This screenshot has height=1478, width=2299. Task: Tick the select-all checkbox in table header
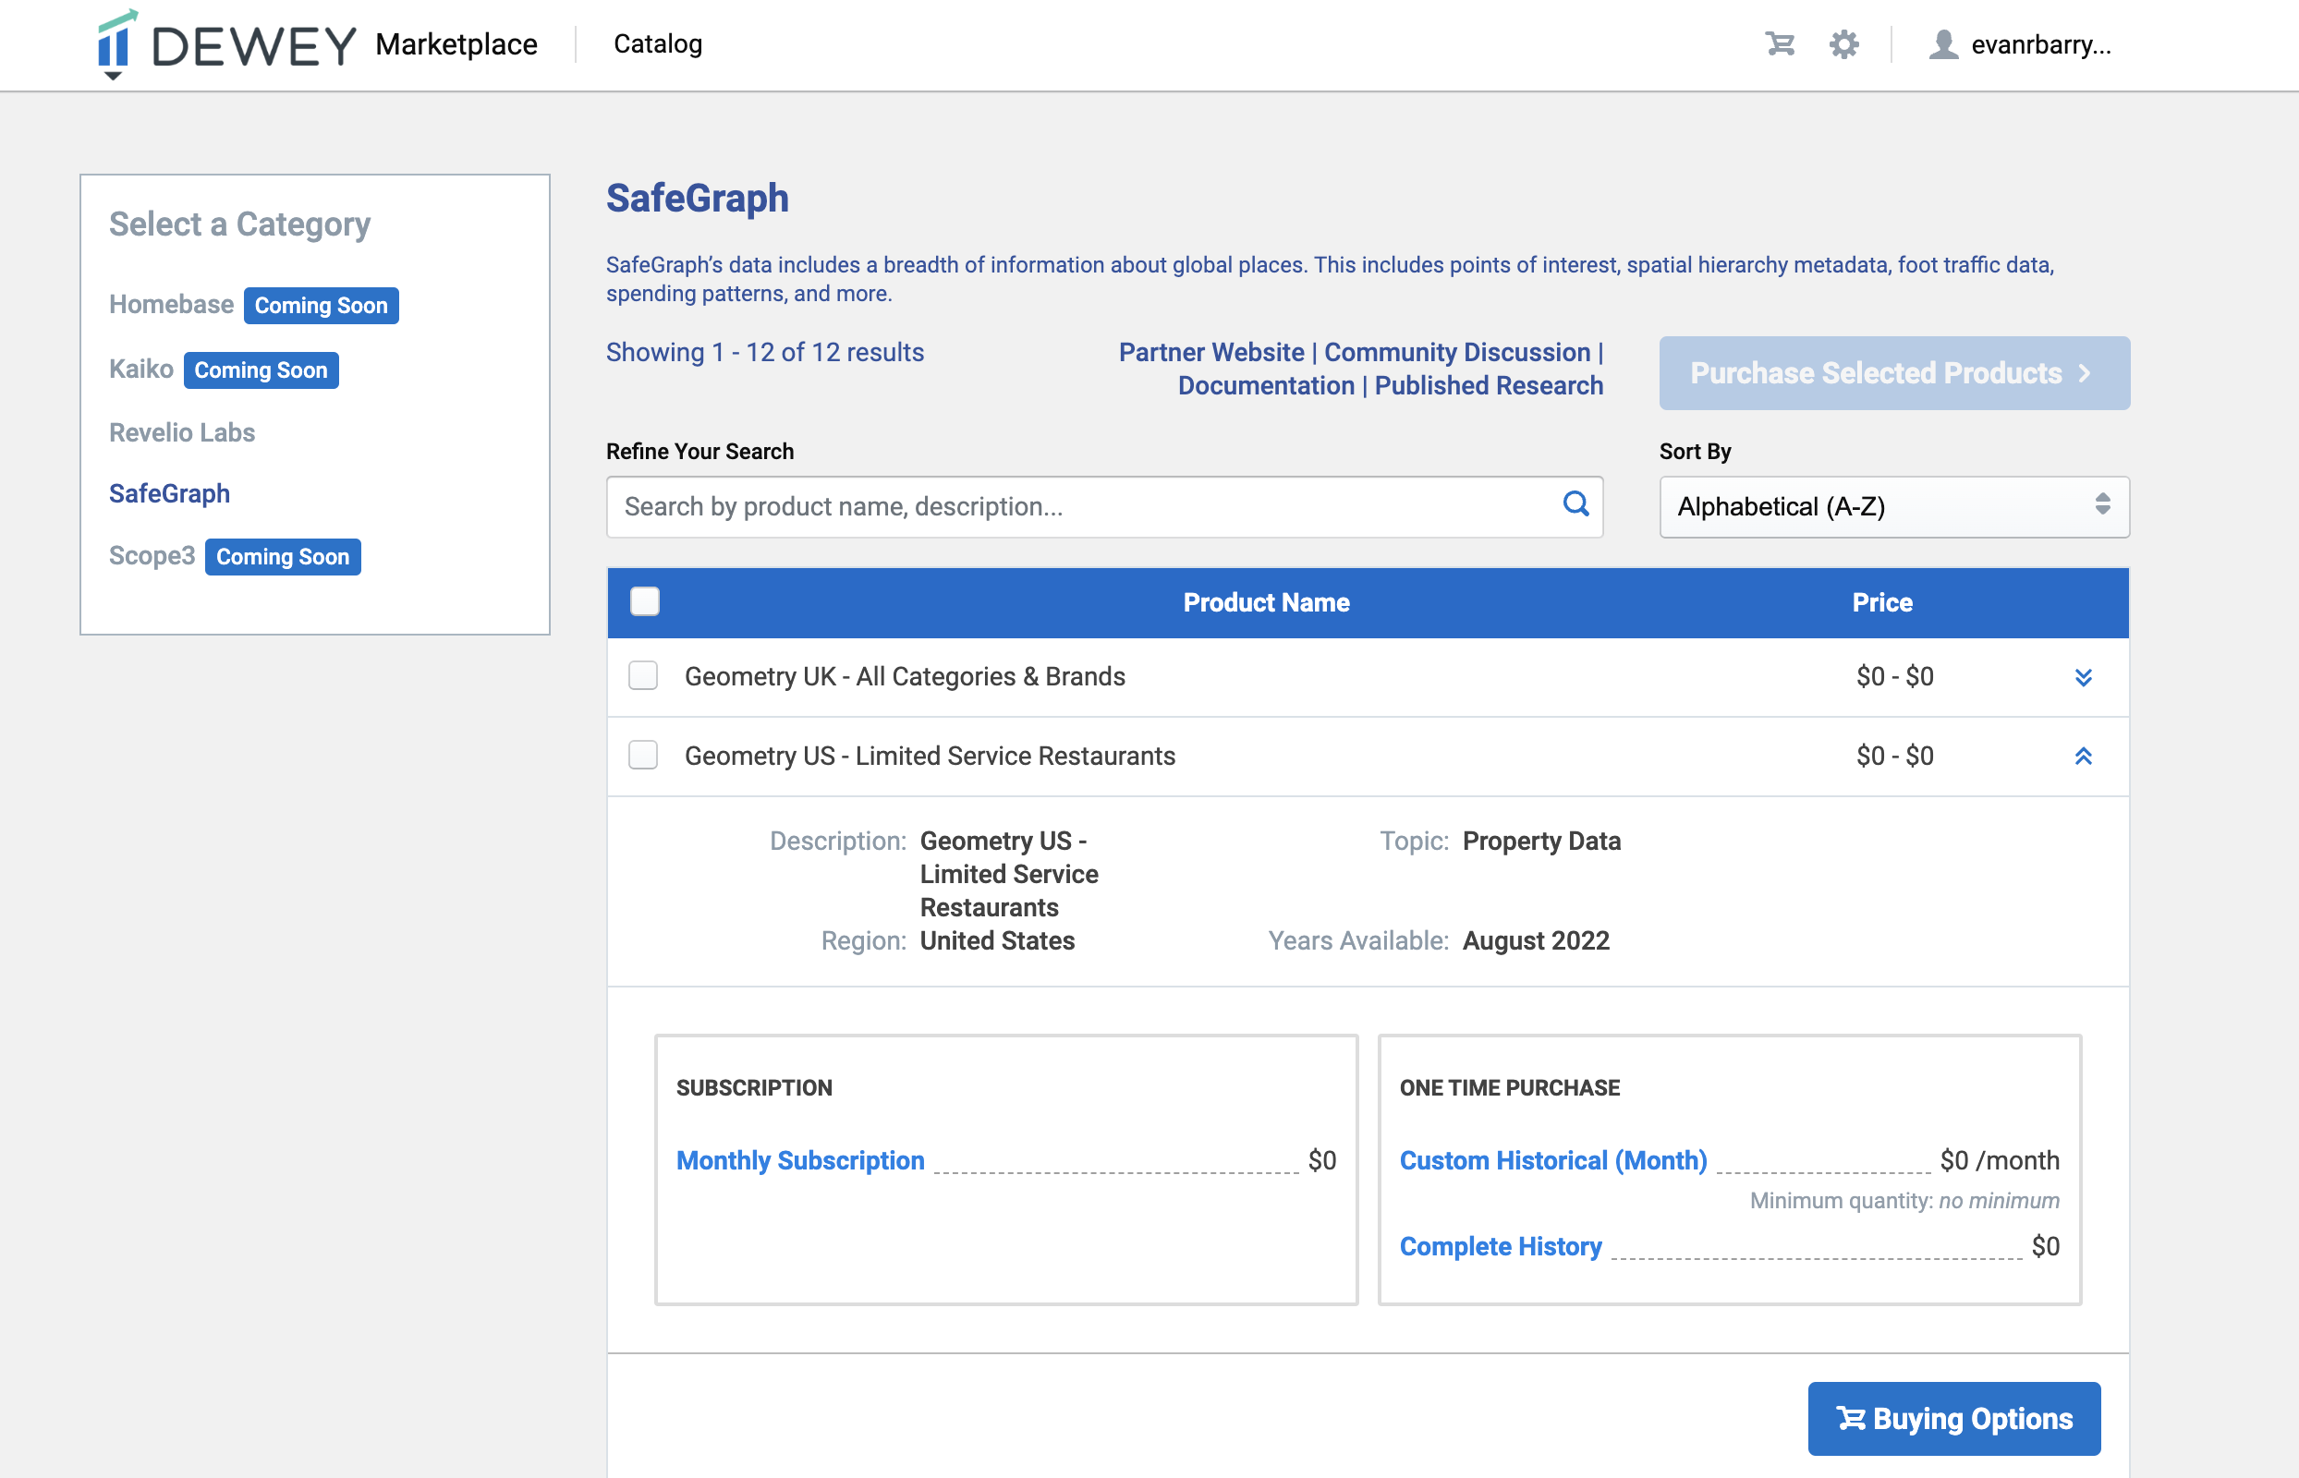tap(644, 600)
